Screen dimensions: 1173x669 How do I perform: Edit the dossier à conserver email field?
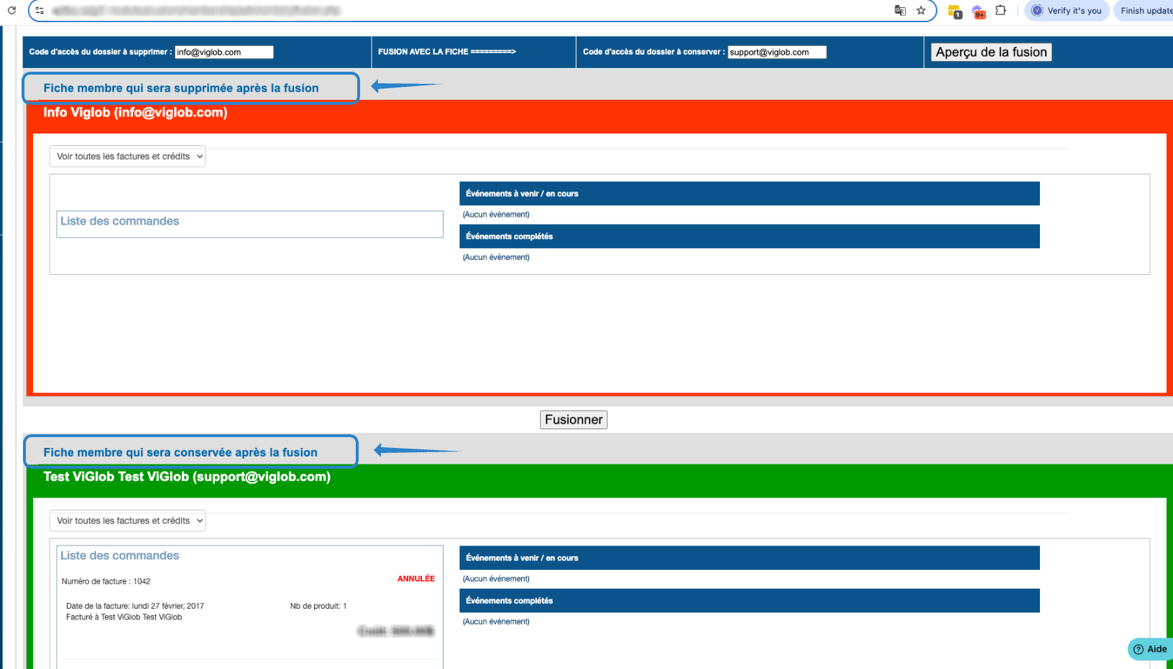777,52
